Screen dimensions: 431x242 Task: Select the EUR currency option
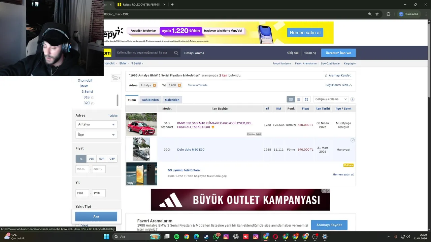(102, 159)
